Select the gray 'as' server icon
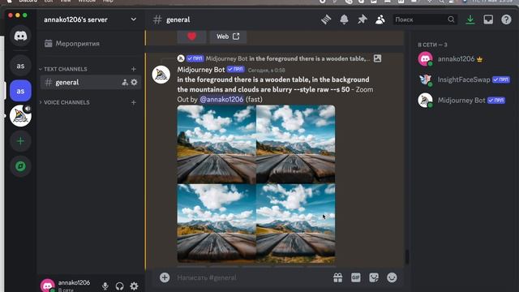The width and height of the screenshot is (519, 292). [20, 66]
